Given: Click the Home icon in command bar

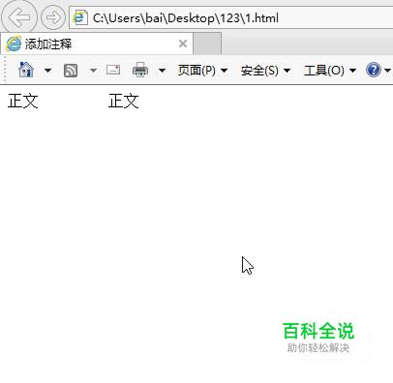Looking at the screenshot, I should pos(26,70).
